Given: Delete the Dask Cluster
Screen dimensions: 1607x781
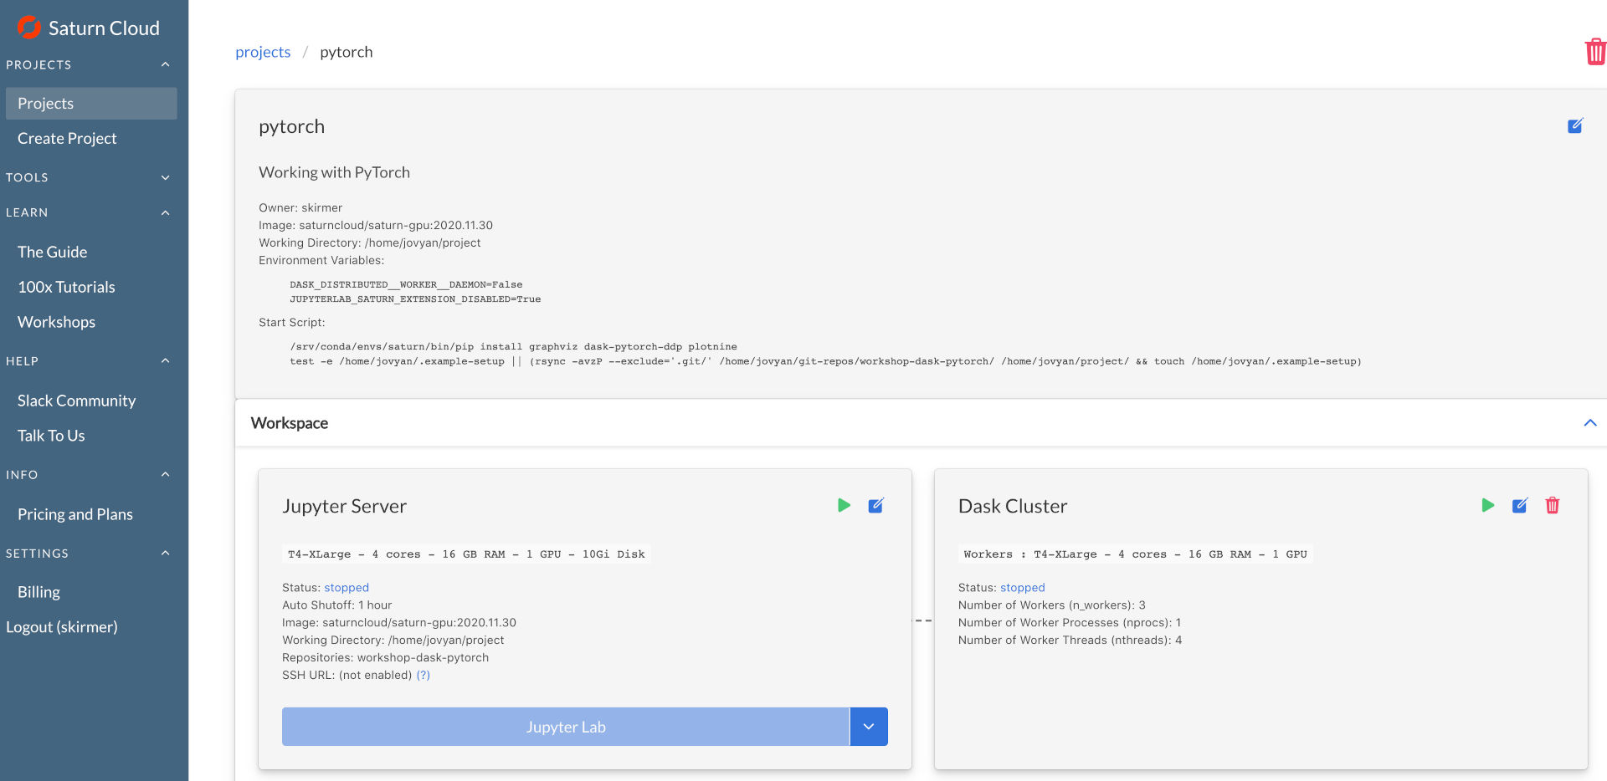Looking at the screenshot, I should [1553, 505].
